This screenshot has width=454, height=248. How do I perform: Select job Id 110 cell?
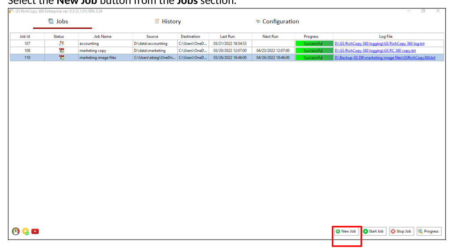click(x=27, y=58)
